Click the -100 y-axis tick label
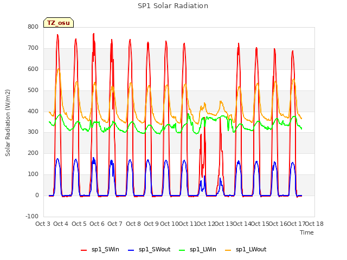 32,216
